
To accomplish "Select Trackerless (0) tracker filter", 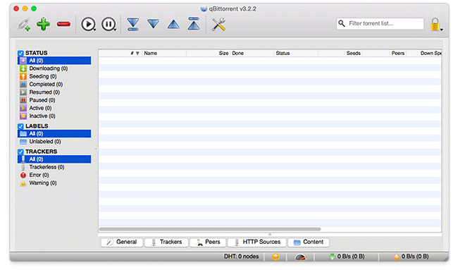I will tap(54, 167).
